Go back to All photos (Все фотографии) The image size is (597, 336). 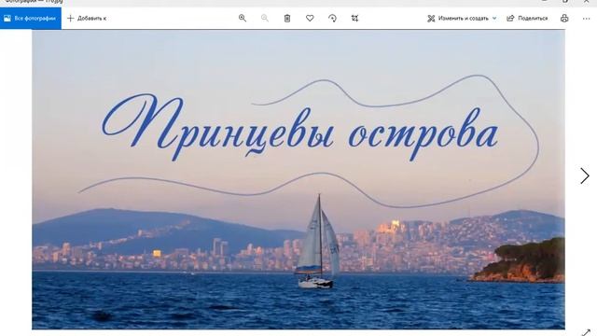coord(30,18)
